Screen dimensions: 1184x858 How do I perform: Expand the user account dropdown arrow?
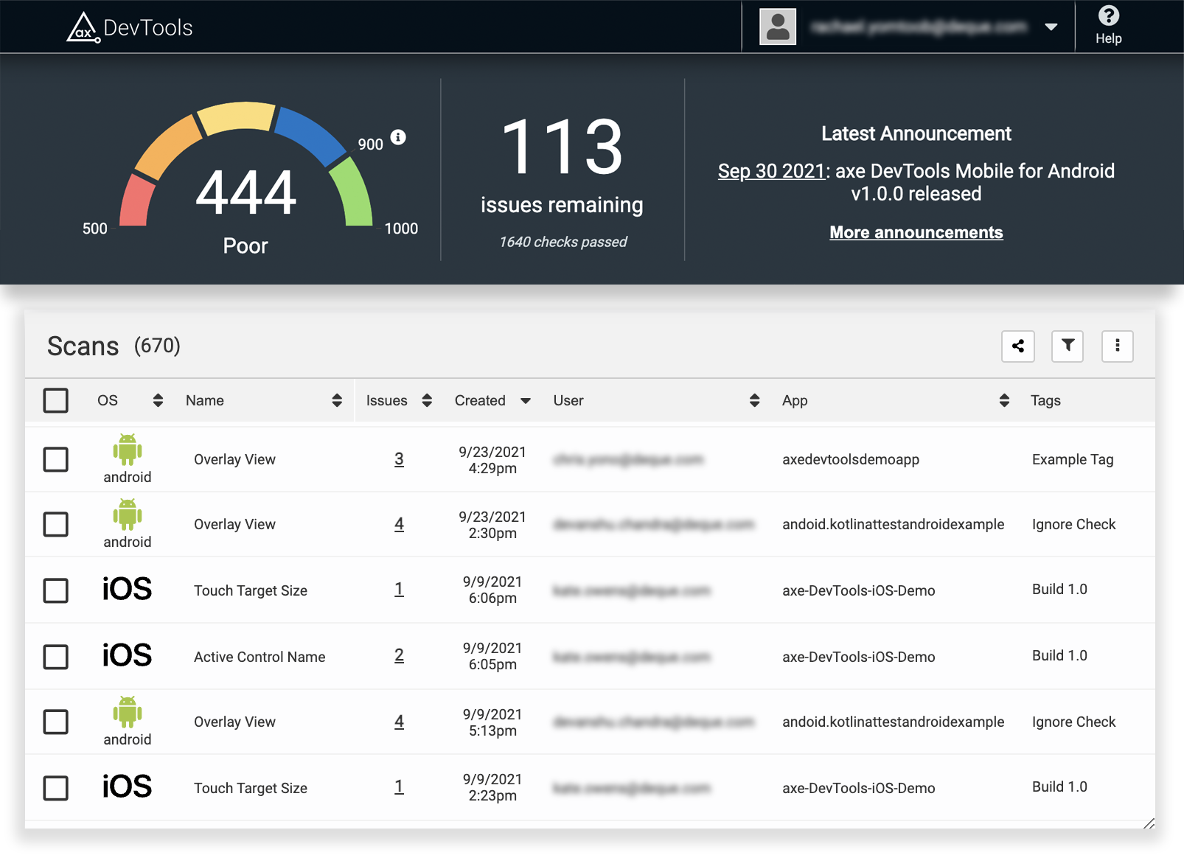(x=1051, y=27)
